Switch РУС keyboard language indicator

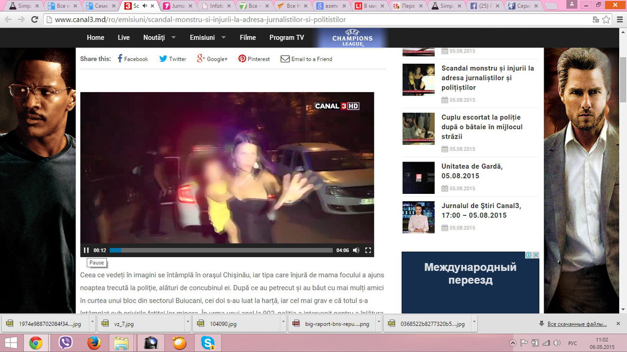(x=572, y=343)
